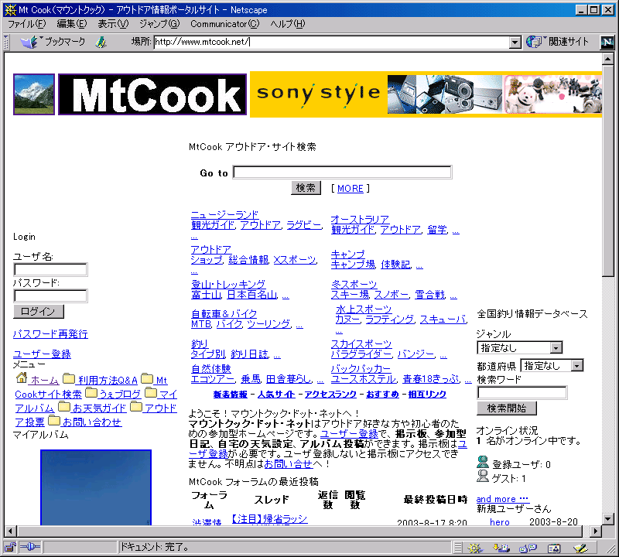Screen dimensions: 619x557
Task: Click the Netscape window icon in the title bar
Action: 10,9
